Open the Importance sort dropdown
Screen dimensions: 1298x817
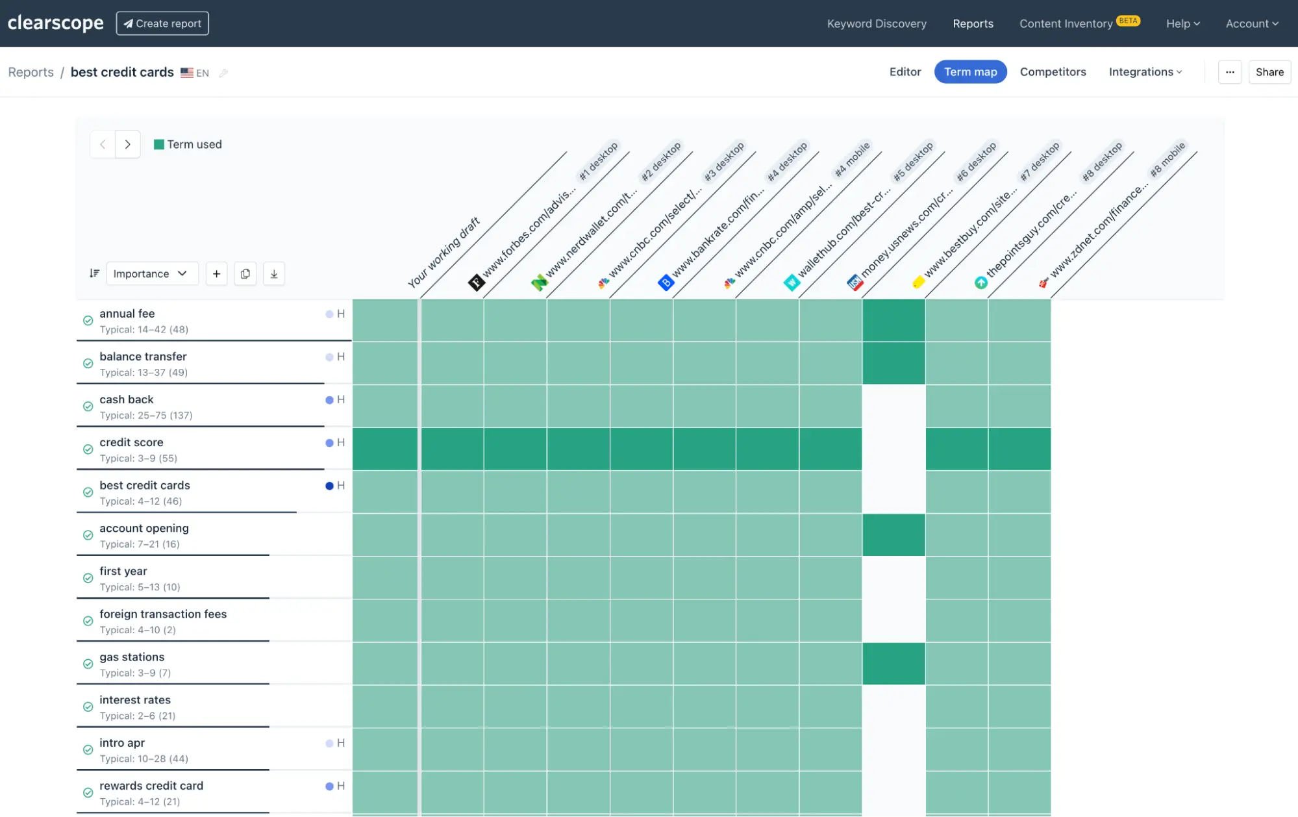(x=151, y=274)
